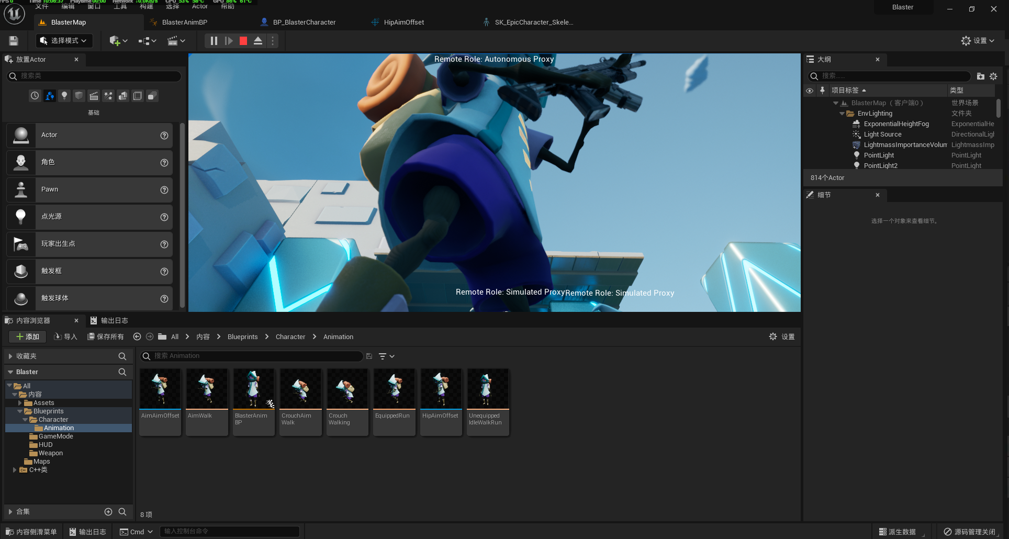Open the 选择模式 mode dropdown
Viewport: 1009px width, 539px height.
click(64, 41)
